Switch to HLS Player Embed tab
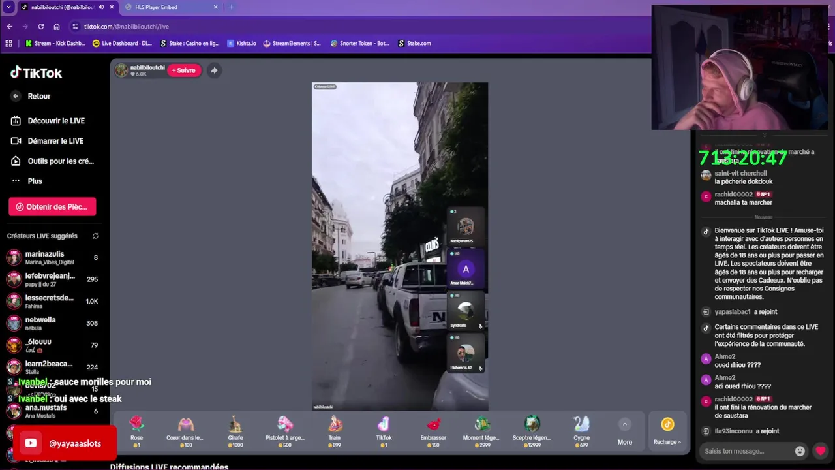Image resolution: width=835 pixels, height=470 pixels. pyautogui.click(x=170, y=7)
